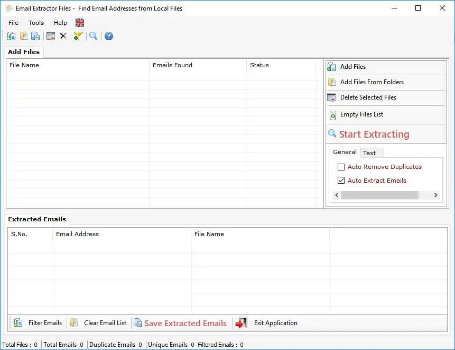Click the Emails Found column header

[198, 66]
